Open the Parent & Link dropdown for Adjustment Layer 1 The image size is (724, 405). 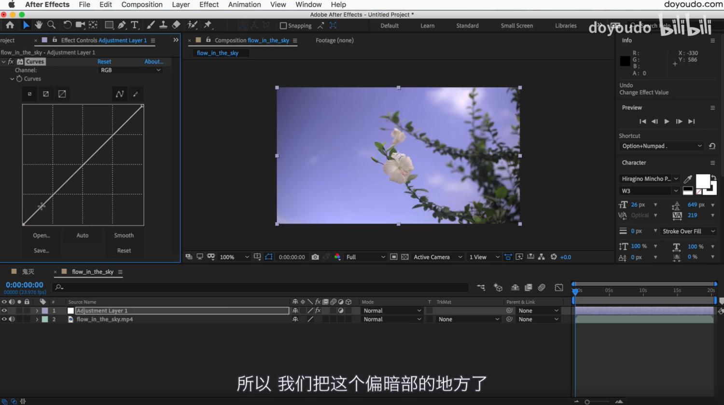tap(537, 310)
